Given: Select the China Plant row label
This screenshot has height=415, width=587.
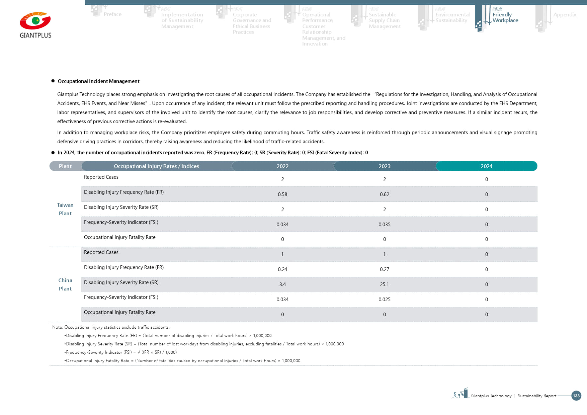Looking at the screenshot, I should pyautogui.click(x=65, y=284).
